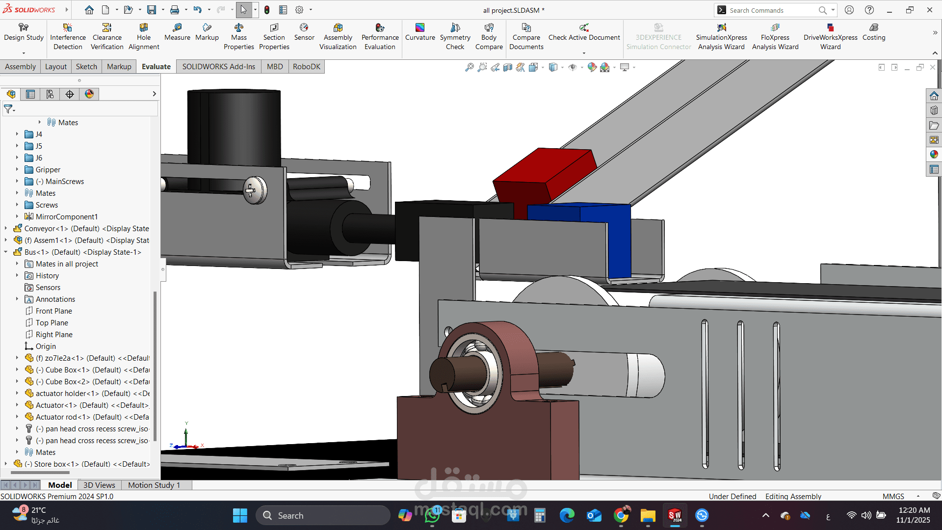Show Curvature display
The height and width of the screenshot is (530, 942).
pos(420,32)
